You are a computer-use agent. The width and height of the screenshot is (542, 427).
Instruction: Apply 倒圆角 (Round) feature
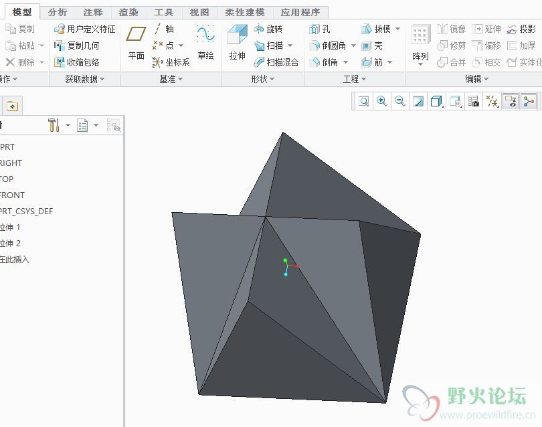coord(328,46)
